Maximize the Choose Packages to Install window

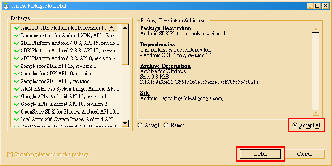tap(317, 6)
